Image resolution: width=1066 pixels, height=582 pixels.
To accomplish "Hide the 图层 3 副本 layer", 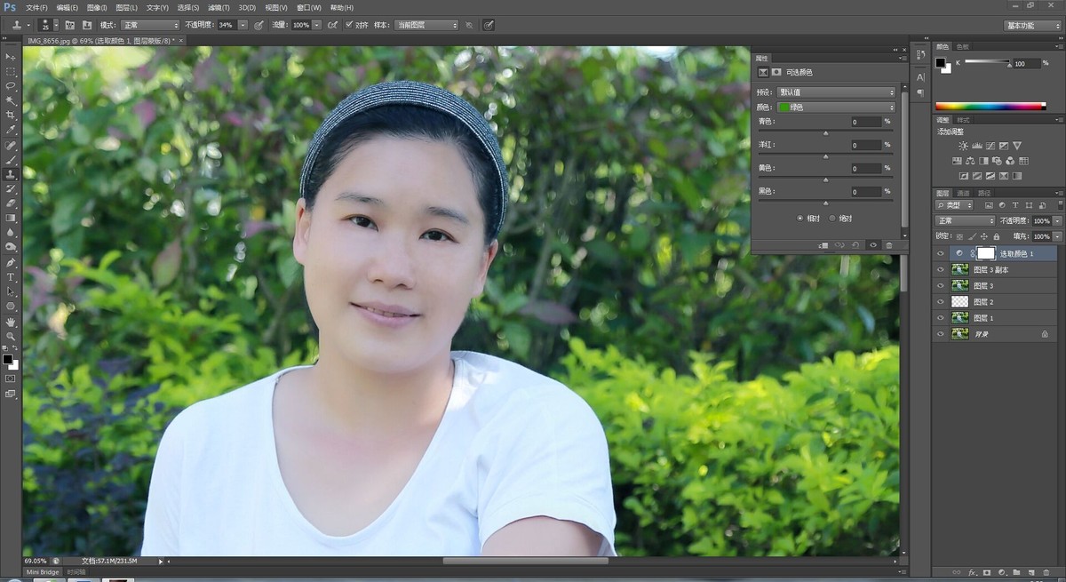I will [940, 270].
